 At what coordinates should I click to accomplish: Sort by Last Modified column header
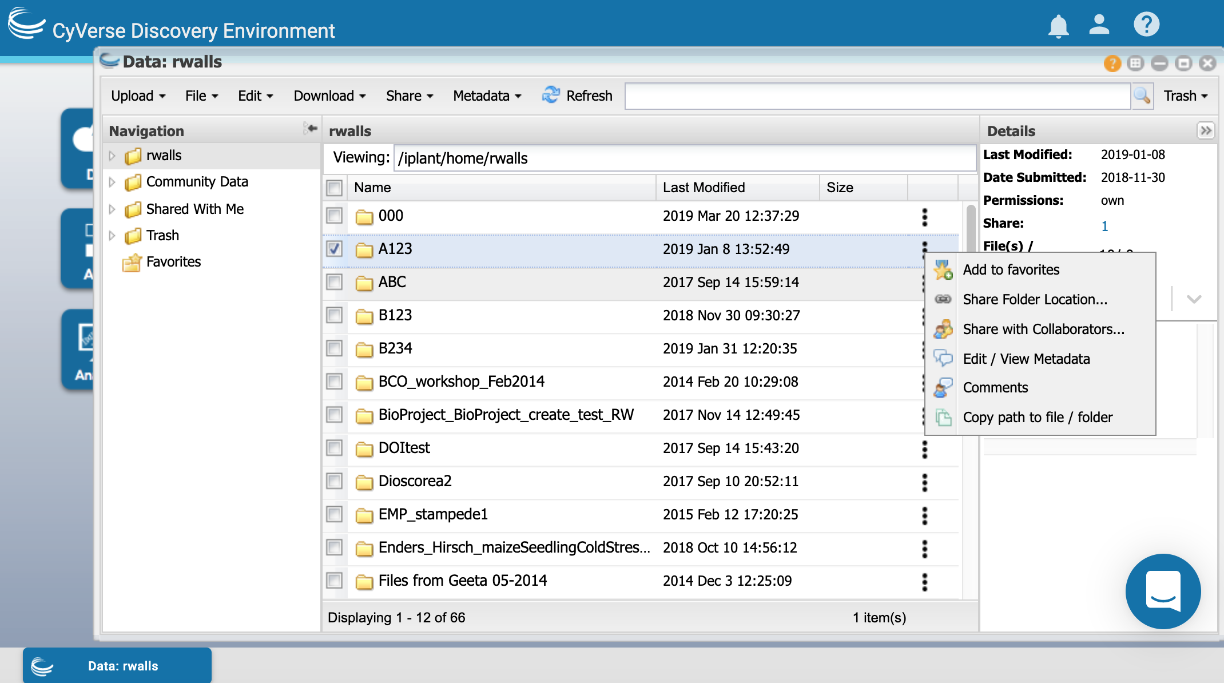737,188
